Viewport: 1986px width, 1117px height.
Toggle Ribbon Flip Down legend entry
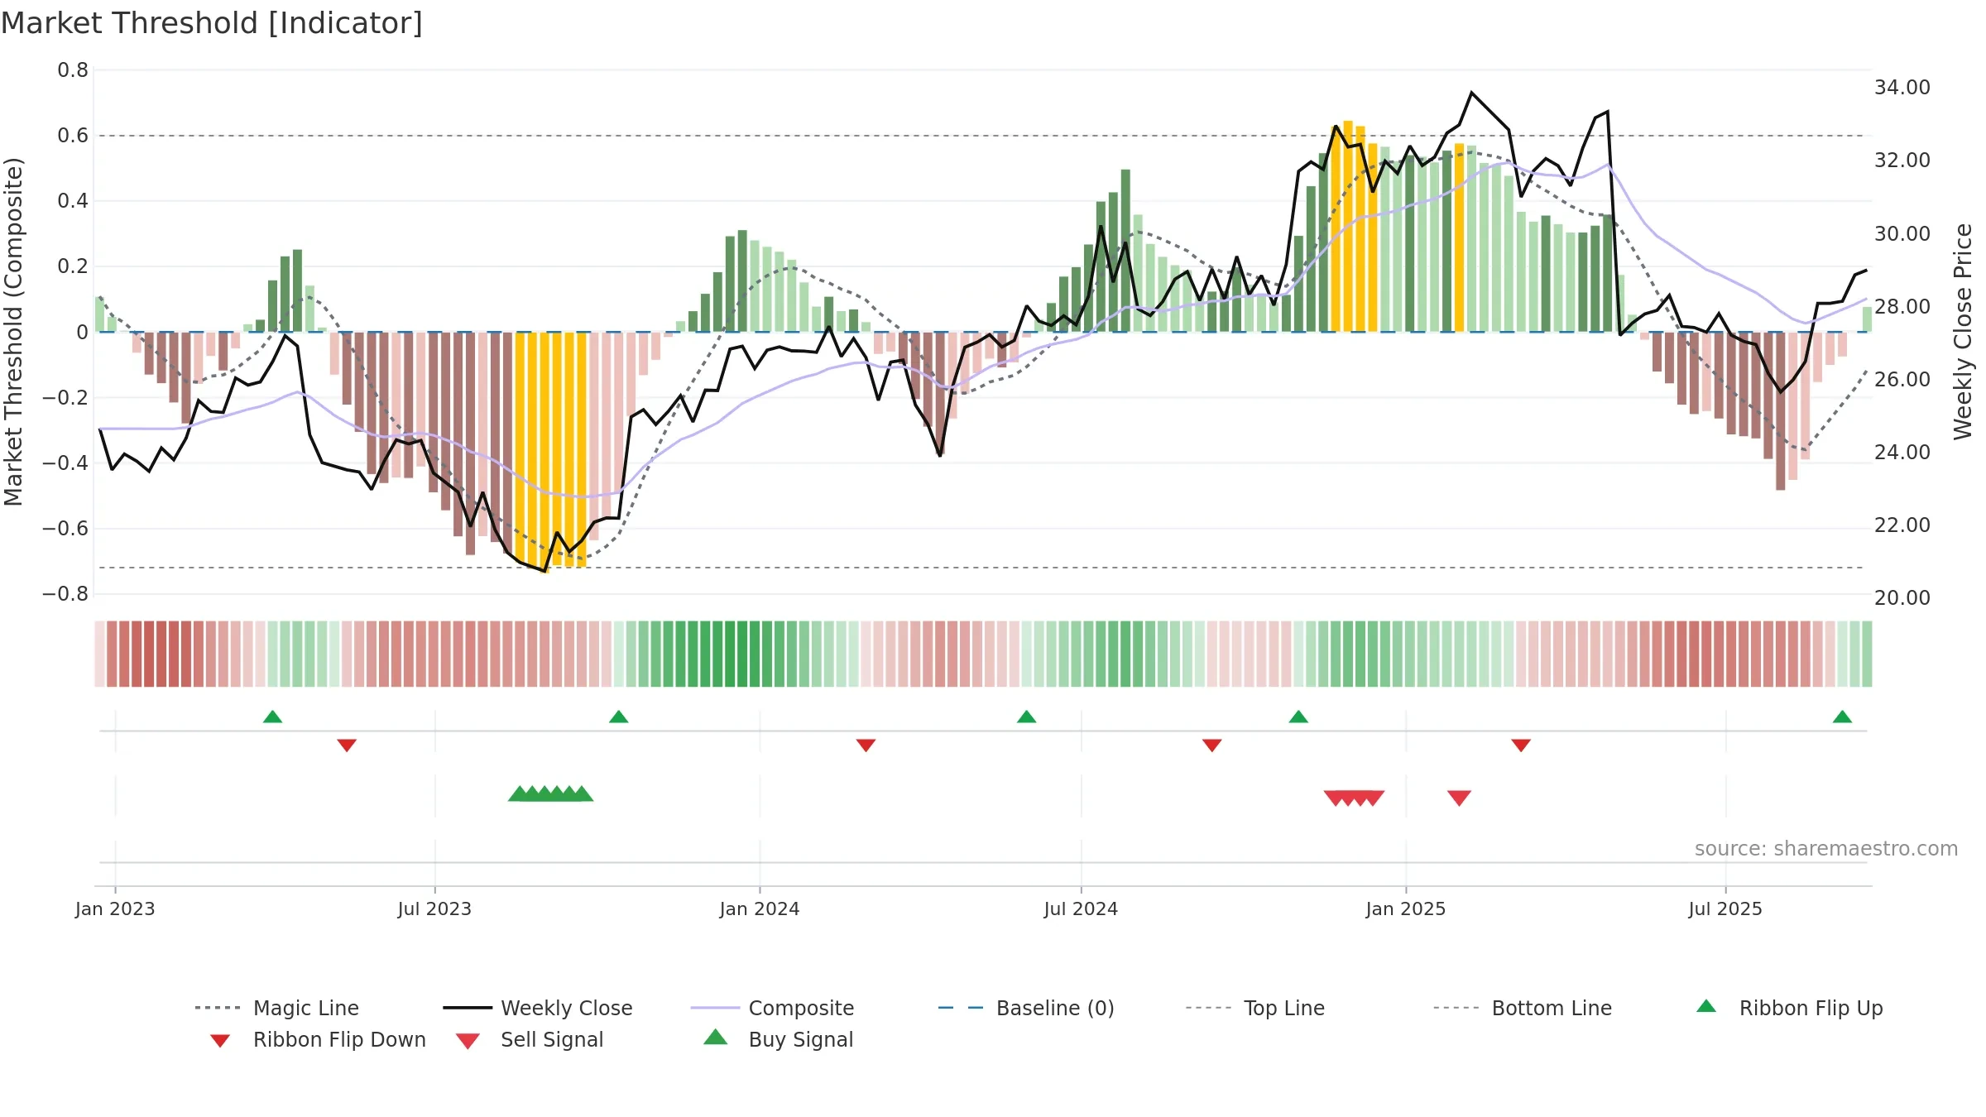318,1039
